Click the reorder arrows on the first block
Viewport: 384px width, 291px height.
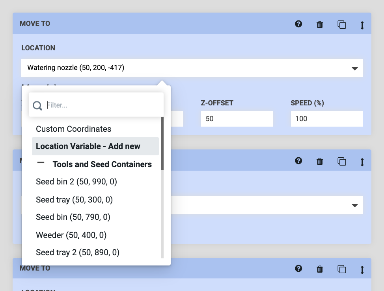362,24
